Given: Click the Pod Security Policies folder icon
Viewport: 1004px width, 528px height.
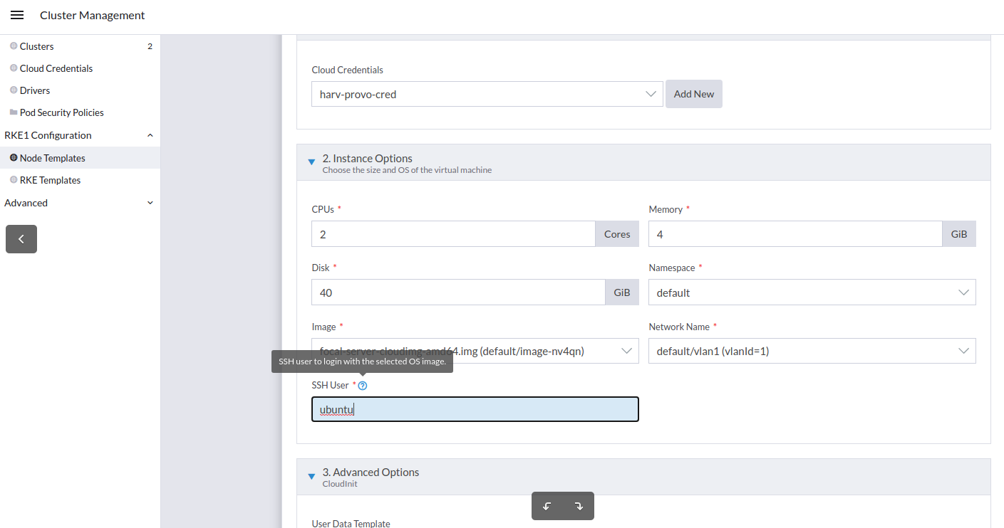Looking at the screenshot, I should tap(13, 112).
